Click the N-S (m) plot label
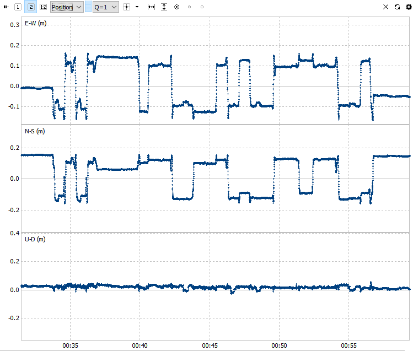413x351 pixels. (x=35, y=131)
